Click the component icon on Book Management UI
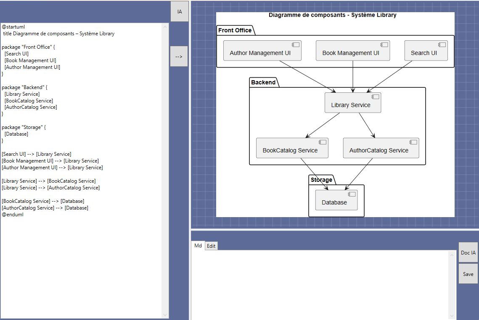Image resolution: width=479 pixels, height=320 pixels. click(384, 45)
